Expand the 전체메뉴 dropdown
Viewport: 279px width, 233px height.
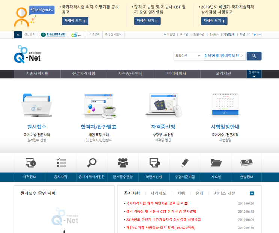point(254,74)
